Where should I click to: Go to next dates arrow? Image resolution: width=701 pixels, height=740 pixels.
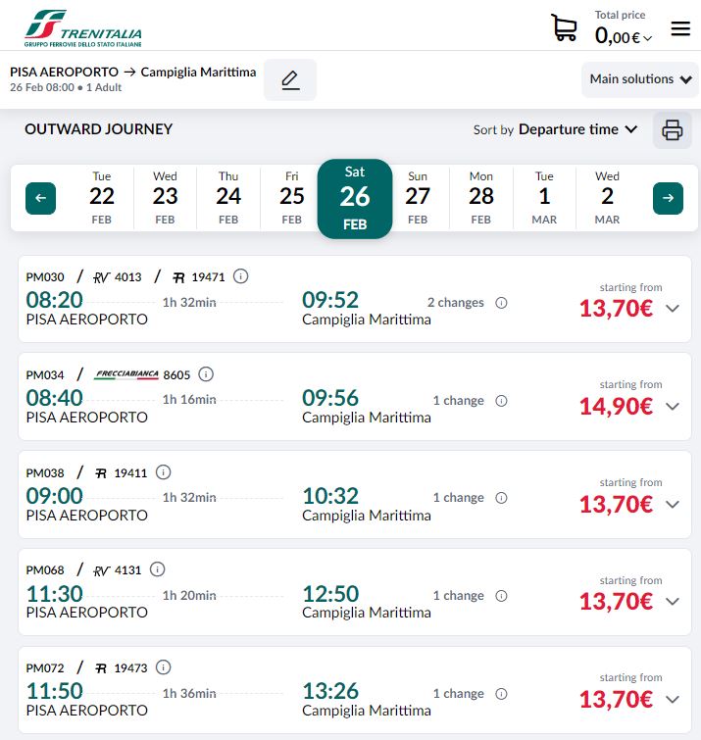tap(668, 198)
